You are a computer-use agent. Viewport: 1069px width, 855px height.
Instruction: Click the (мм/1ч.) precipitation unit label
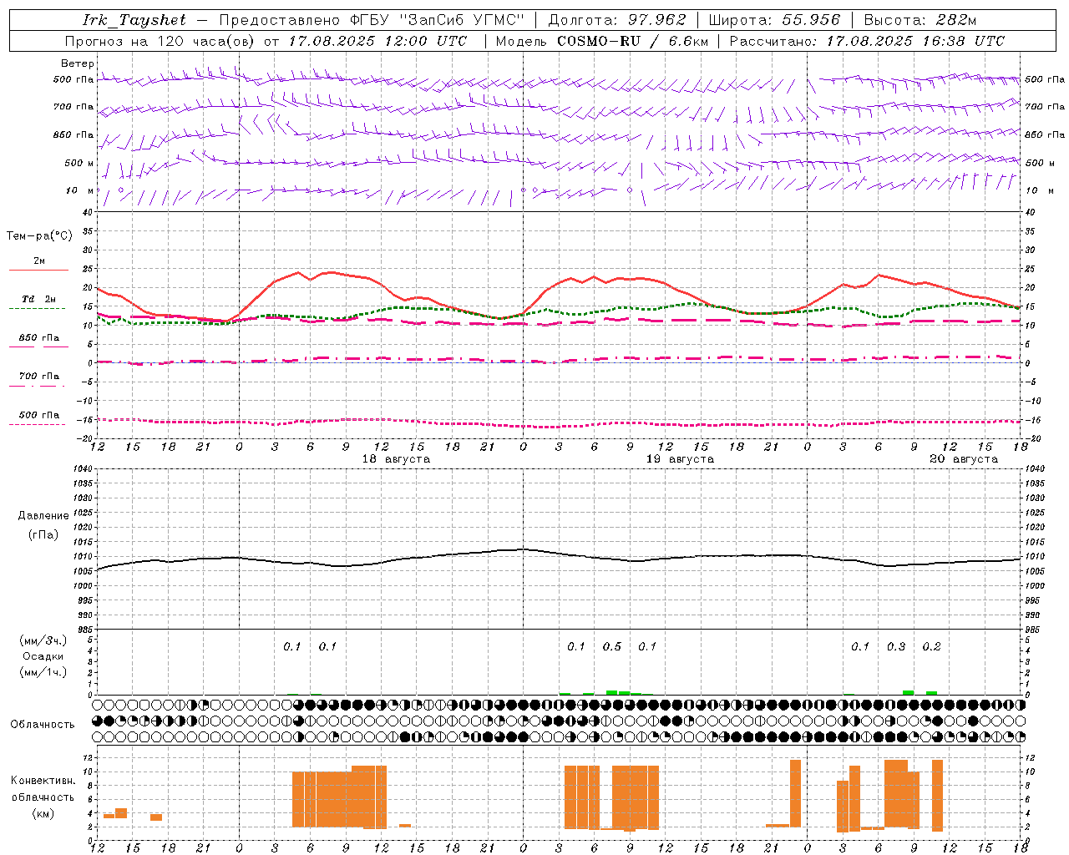(x=43, y=671)
